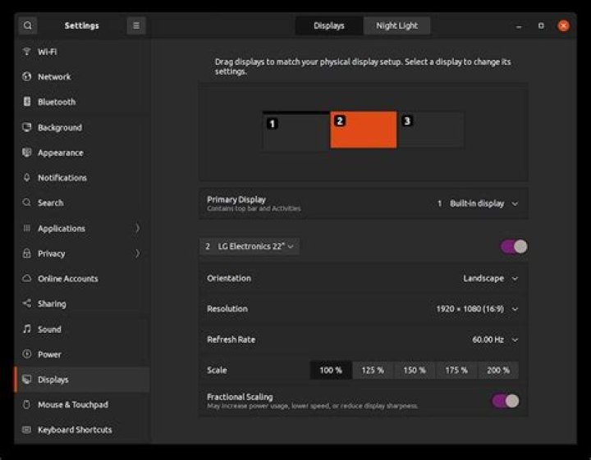Expand the Applications chevron

pyautogui.click(x=138, y=228)
